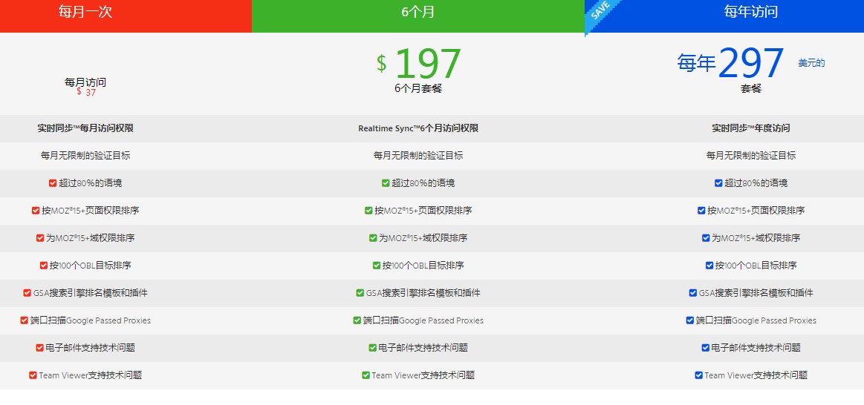Click 每月无限制的验证目标 in the 每年访问 plan

(751, 156)
